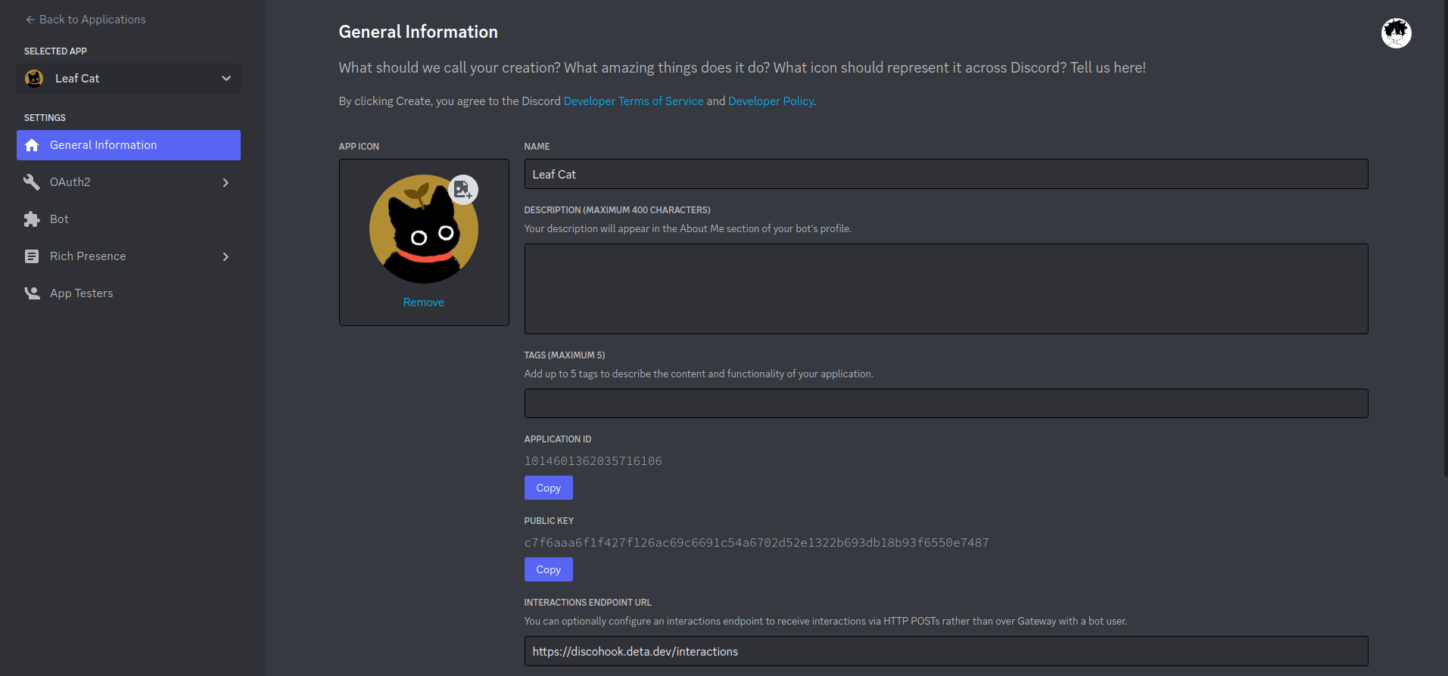Screen dimensions: 1448x676
Task: Open the App Testers page
Action: [x=129, y=293]
